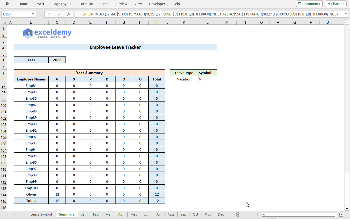Click the vertical scrollbar down arrow
Screen dimensions: 350x219
point(347,209)
